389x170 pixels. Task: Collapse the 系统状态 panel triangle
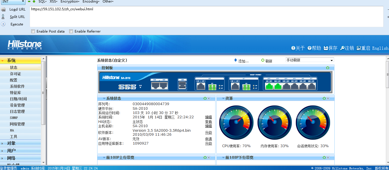pyautogui.click(x=104, y=98)
